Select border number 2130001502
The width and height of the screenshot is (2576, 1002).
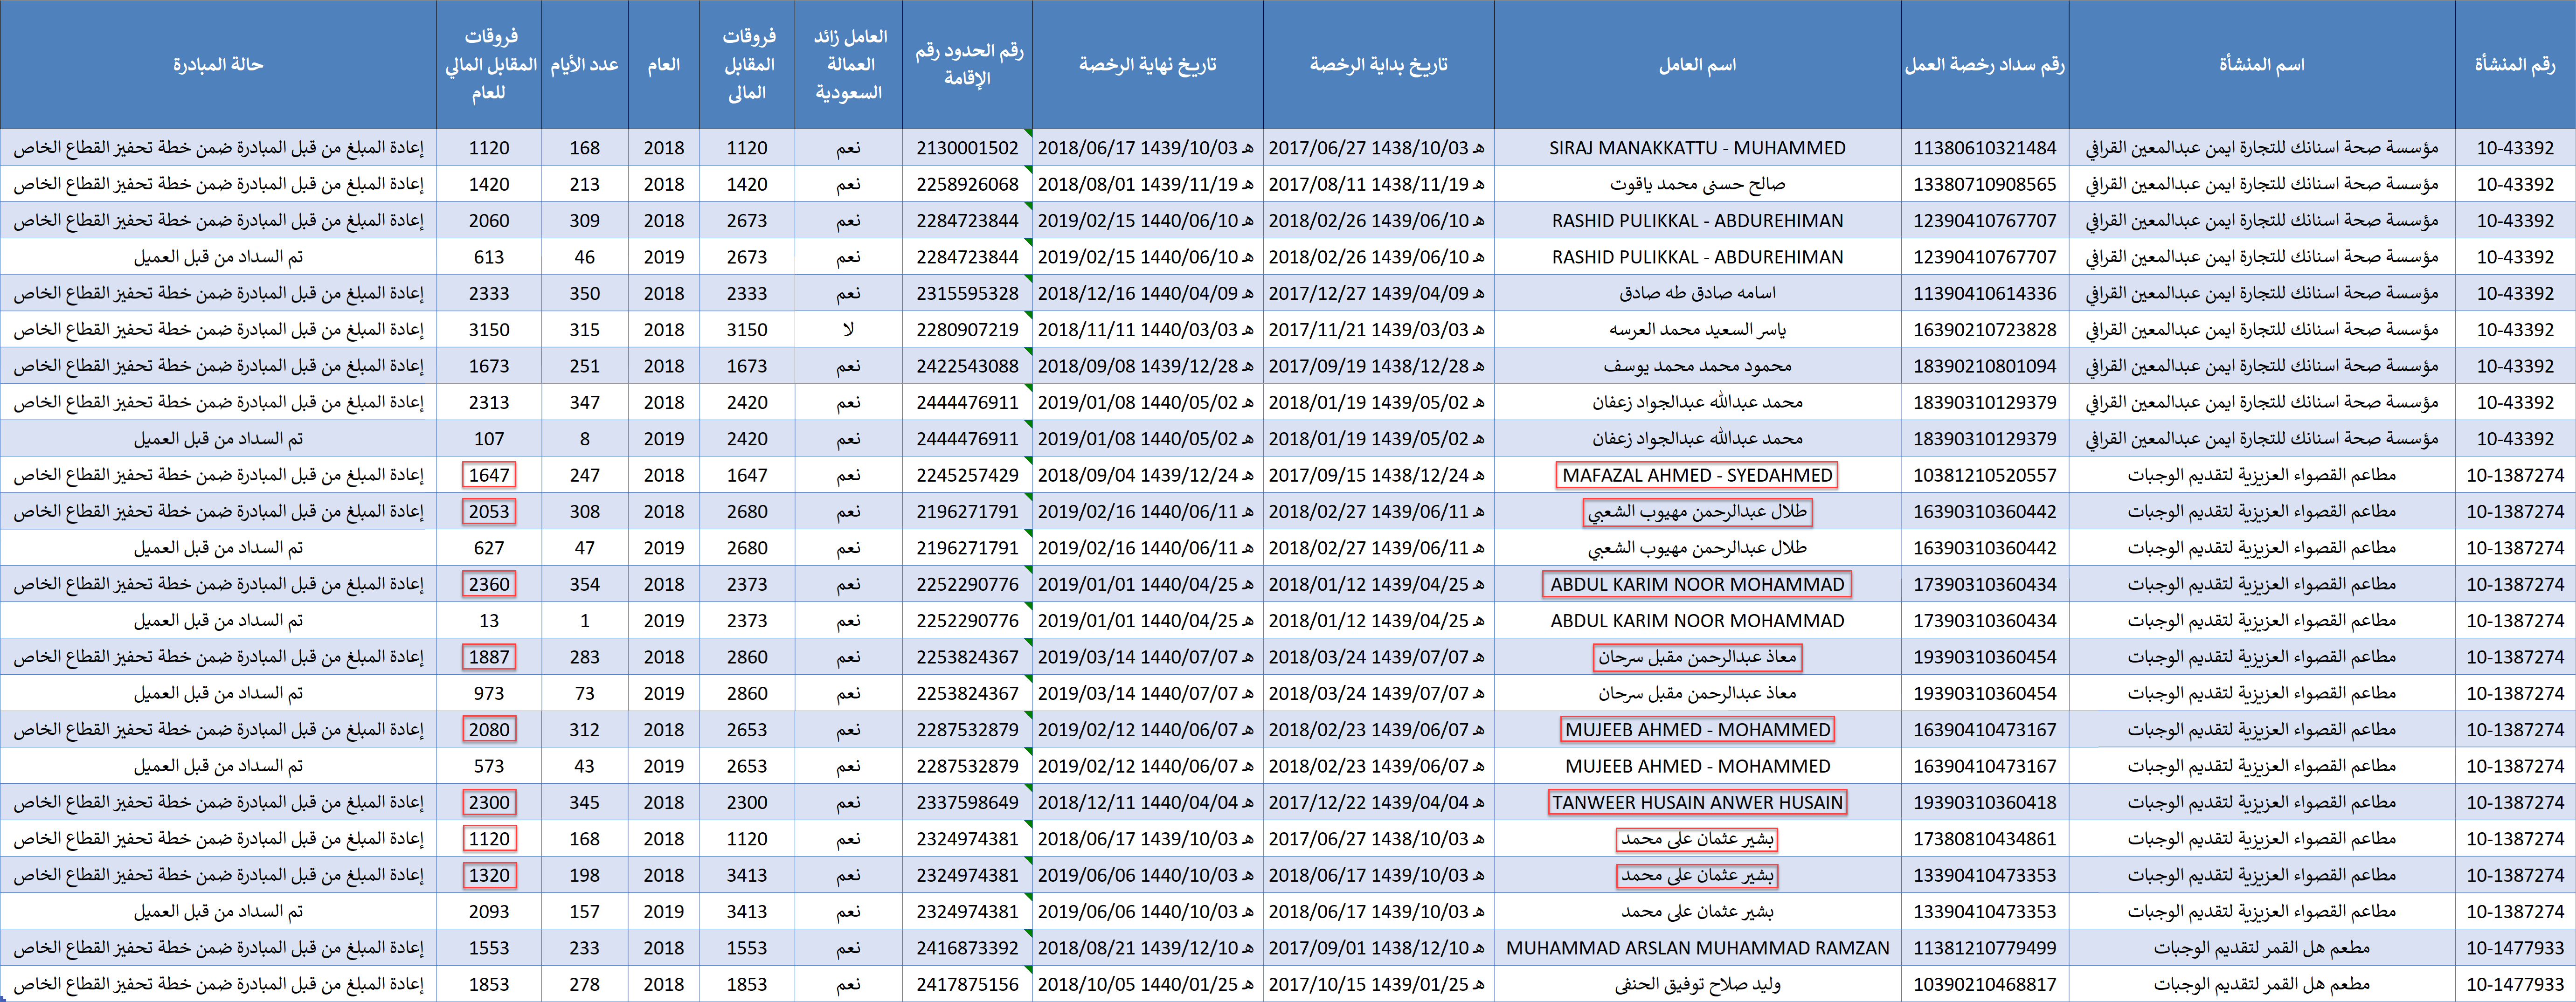point(967,148)
